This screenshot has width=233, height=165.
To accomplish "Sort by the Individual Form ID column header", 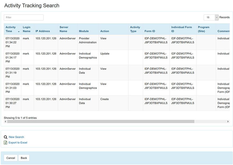I will tap(183, 29).
